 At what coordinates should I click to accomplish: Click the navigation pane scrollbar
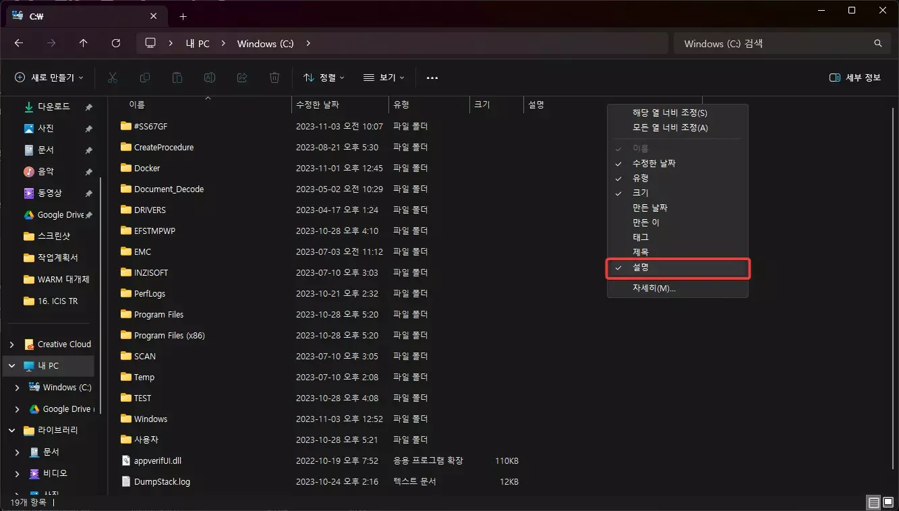click(x=101, y=295)
